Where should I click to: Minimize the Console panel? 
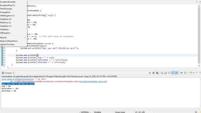click(197, 73)
